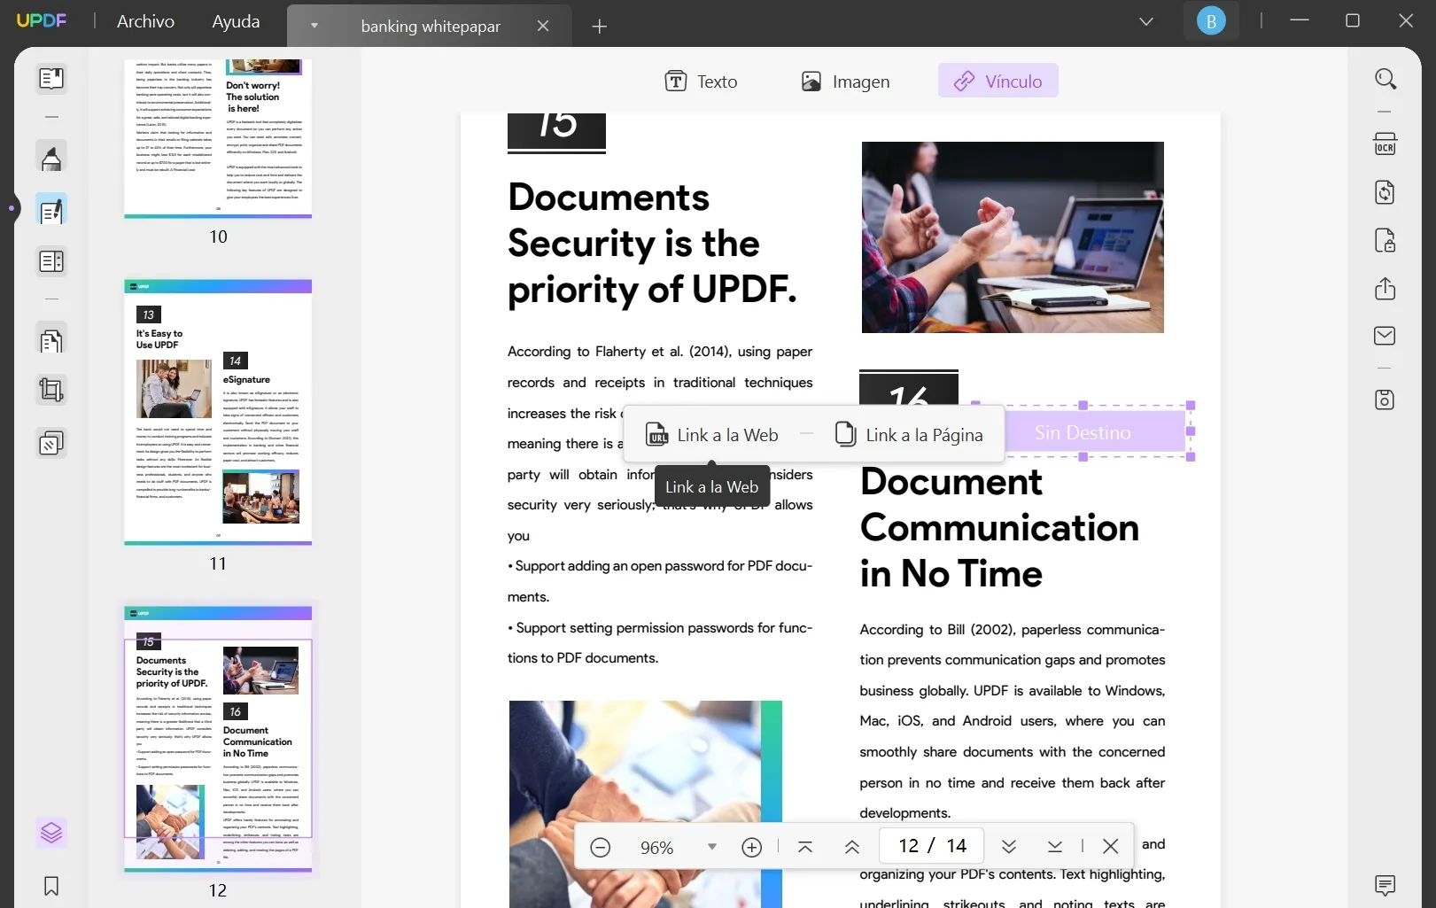Open the Bookmarks panel icon
Image resolution: width=1436 pixels, height=908 pixels.
point(51,886)
